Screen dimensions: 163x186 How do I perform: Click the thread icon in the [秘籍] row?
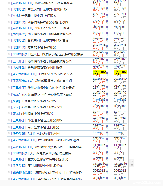pos(9,101)
